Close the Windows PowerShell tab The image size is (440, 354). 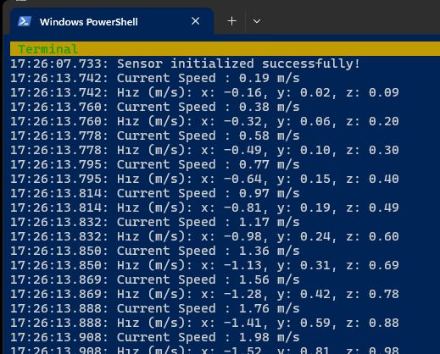(195, 21)
